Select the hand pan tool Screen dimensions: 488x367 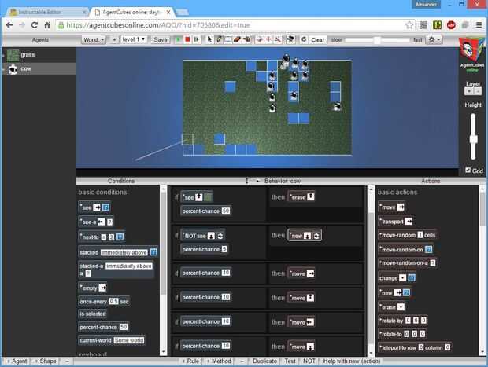pos(247,39)
